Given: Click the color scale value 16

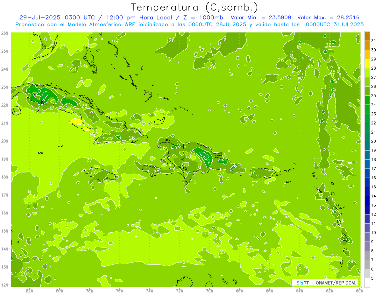Looking at the screenshot, I should coord(373,178).
